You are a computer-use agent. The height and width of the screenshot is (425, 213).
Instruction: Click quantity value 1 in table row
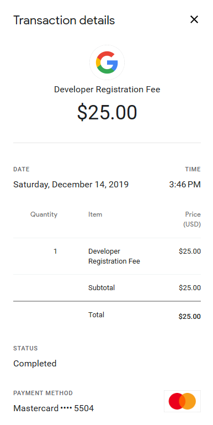click(56, 251)
